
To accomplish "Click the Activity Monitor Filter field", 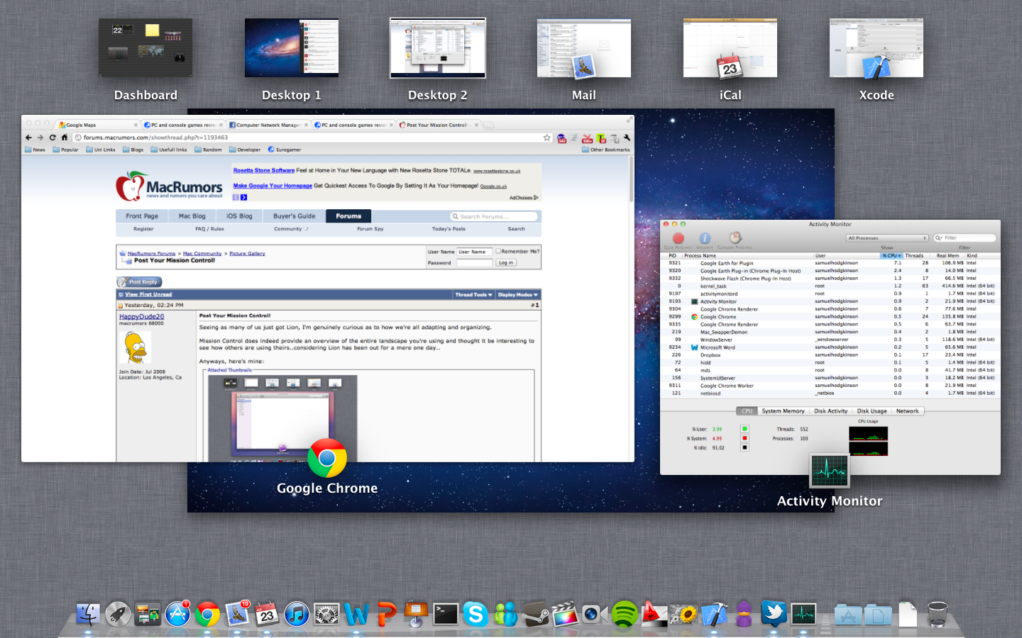I will pyautogui.click(x=965, y=238).
